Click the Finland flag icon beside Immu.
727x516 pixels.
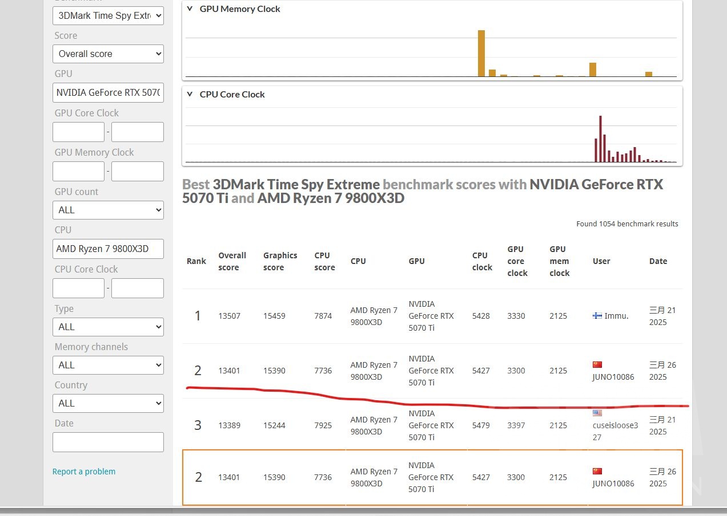coord(597,316)
